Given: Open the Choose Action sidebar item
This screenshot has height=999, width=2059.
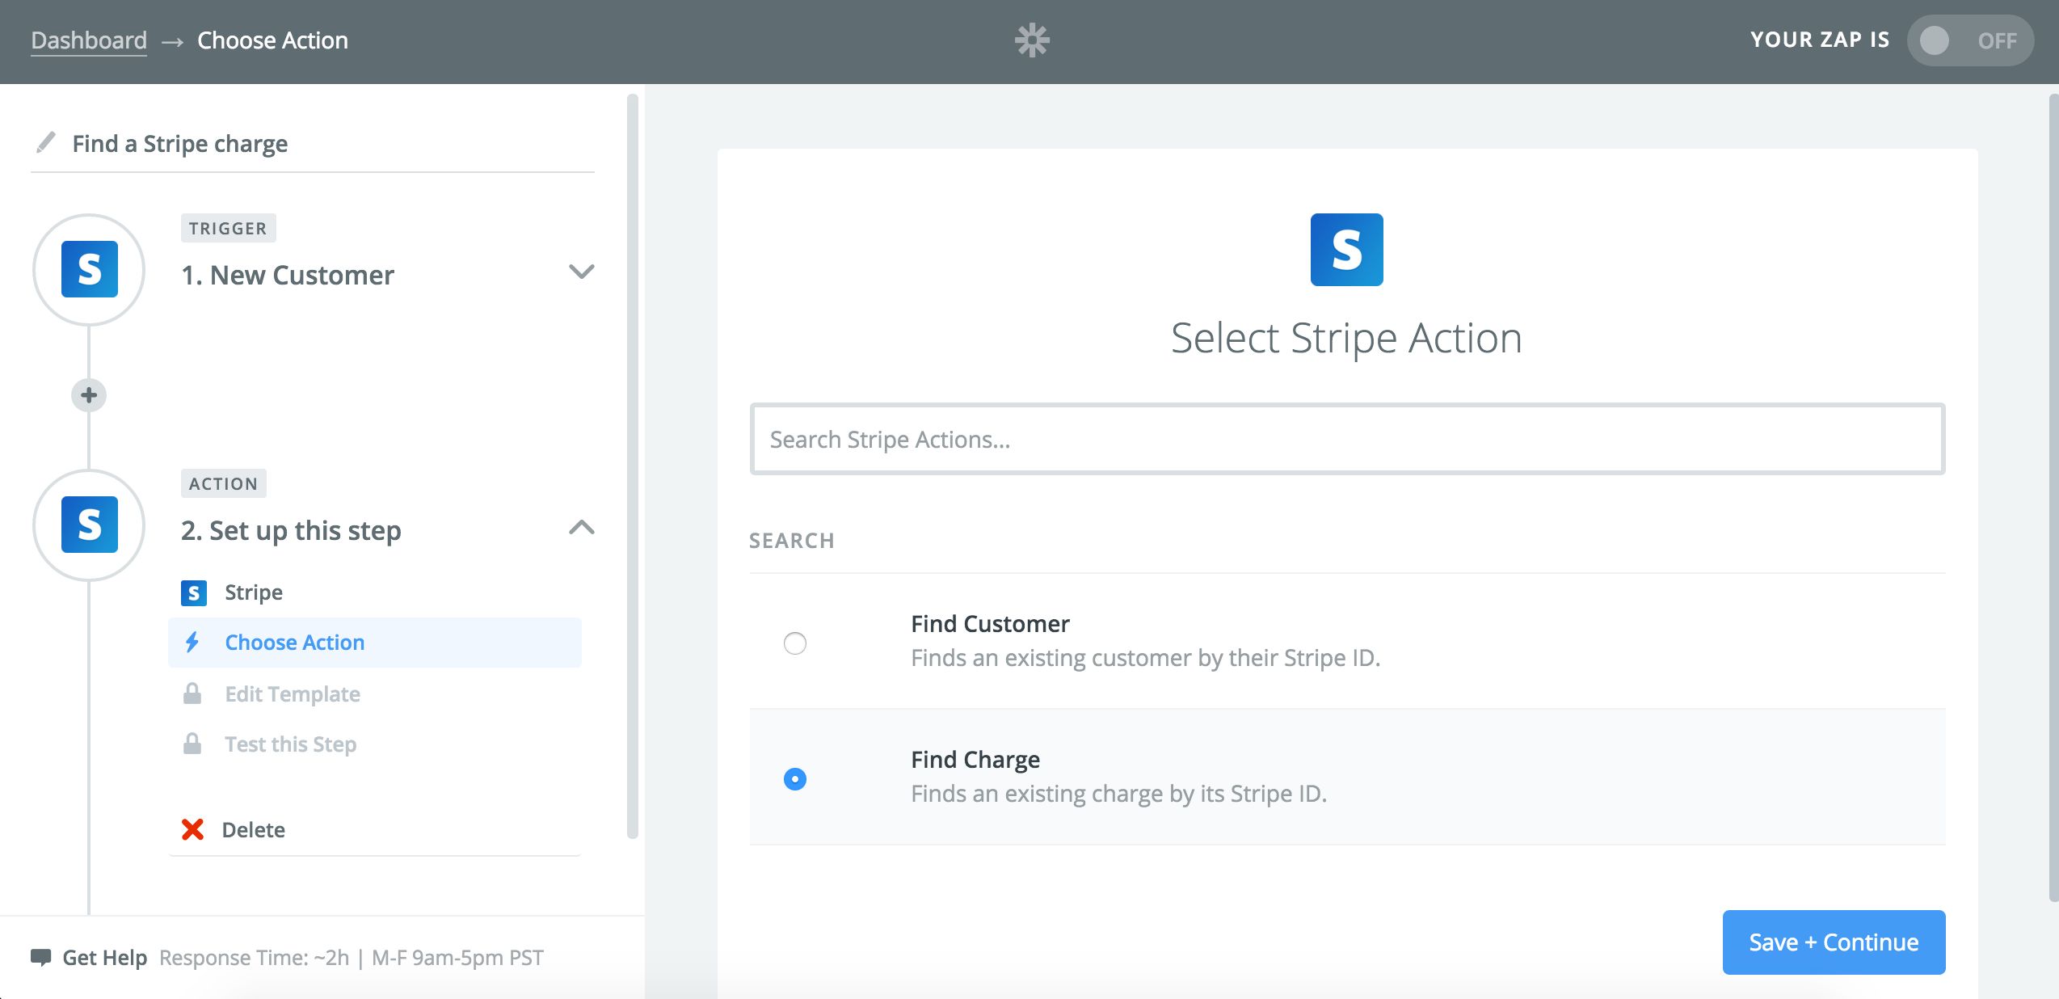Looking at the screenshot, I should [x=375, y=643].
